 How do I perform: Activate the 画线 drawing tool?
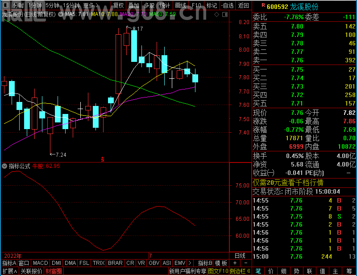click(x=180, y=5)
